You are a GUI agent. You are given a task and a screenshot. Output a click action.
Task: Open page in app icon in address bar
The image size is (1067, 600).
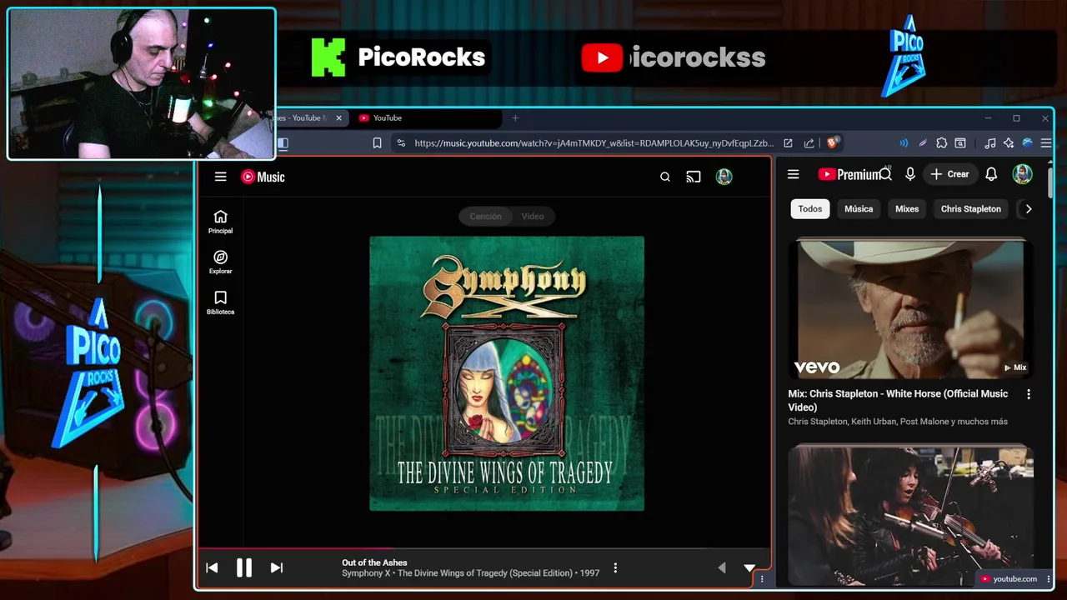click(788, 143)
